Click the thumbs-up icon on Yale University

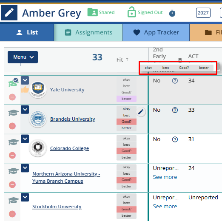pos(25,89)
